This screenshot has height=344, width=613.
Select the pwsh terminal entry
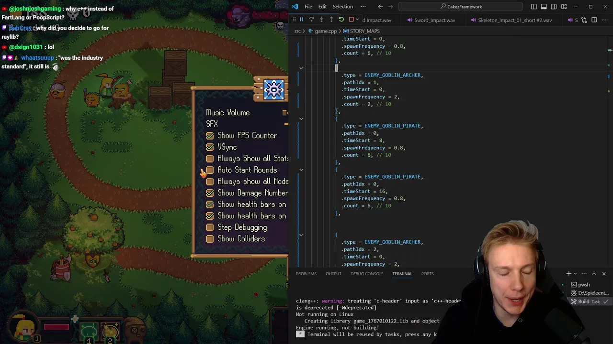click(x=583, y=285)
